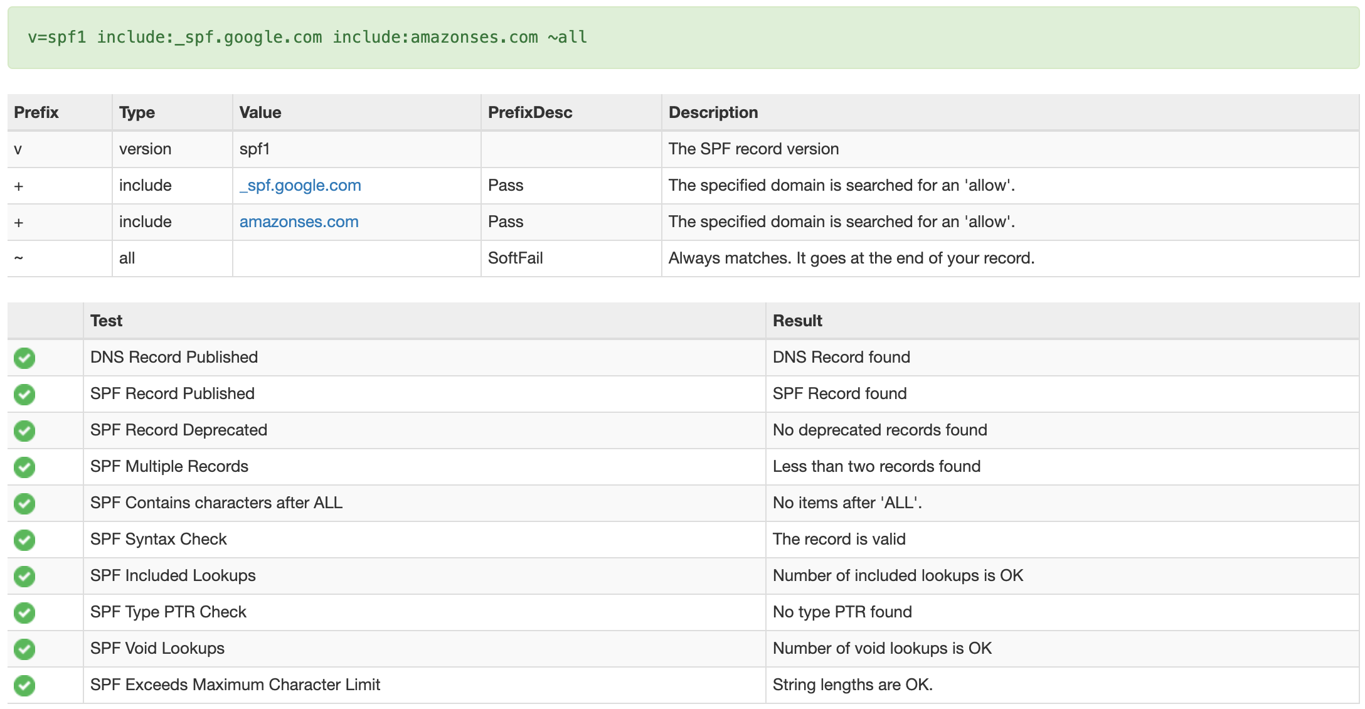Viewport: 1365px width, 709px height.
Task: Click the 'SPF Syntax Check' test name
Action: (x=159, y=540)
